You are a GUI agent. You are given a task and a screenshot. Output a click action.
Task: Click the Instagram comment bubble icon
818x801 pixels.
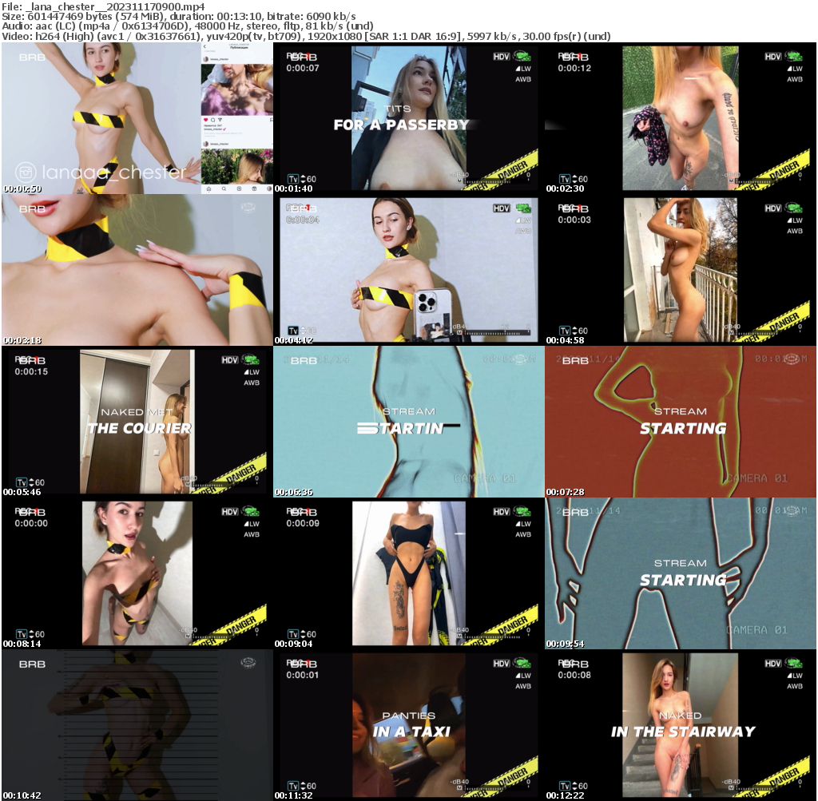213,120
